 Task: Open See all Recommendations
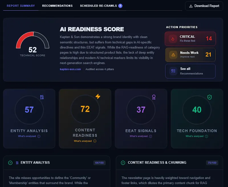pos(190,71)
